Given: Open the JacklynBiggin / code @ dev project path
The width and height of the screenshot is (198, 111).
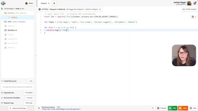Looking at the screenshot, I should [14, 9].
